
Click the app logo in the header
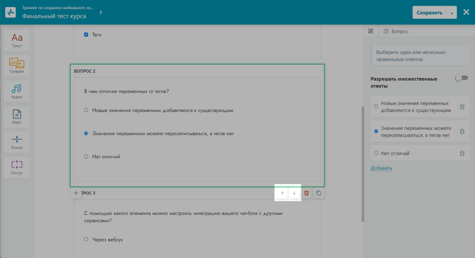[x=11, y=12]
